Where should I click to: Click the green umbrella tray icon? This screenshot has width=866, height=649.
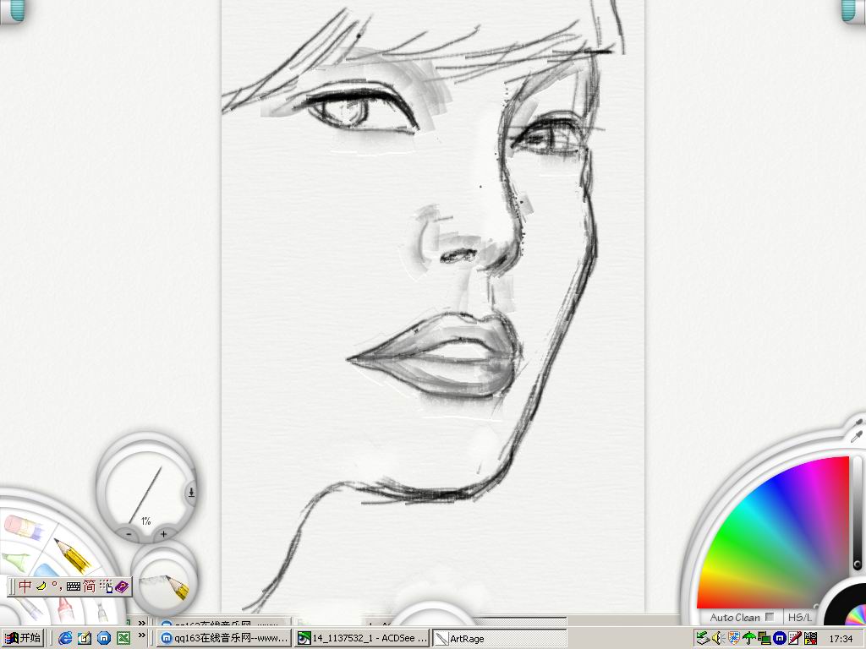click(749, 638)
